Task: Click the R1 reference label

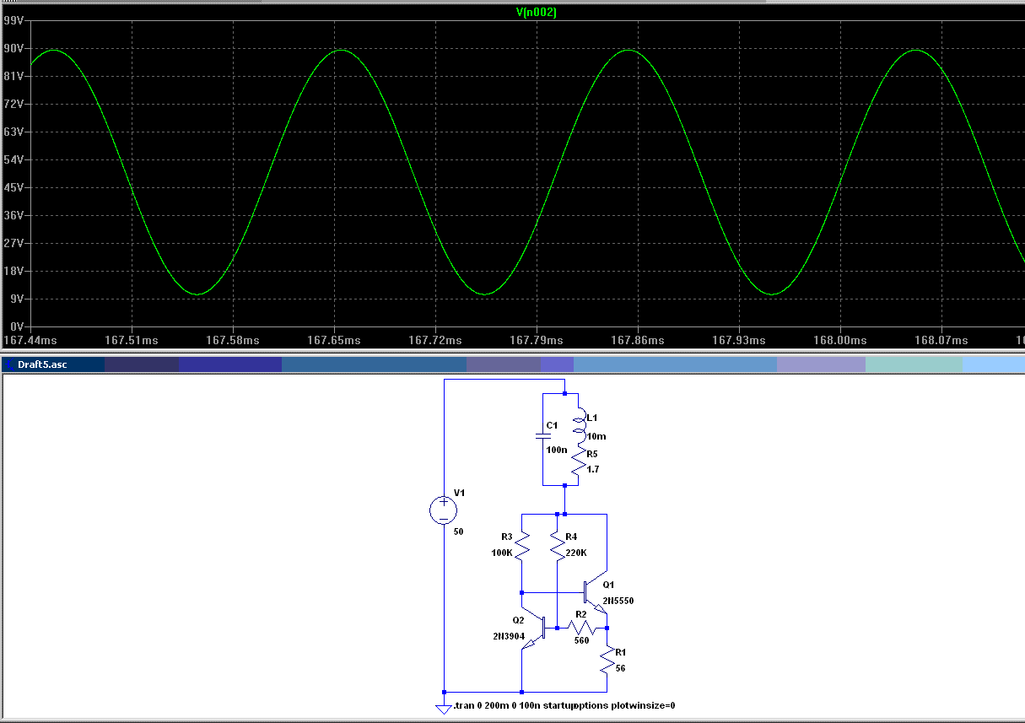Action: point(621,652)
